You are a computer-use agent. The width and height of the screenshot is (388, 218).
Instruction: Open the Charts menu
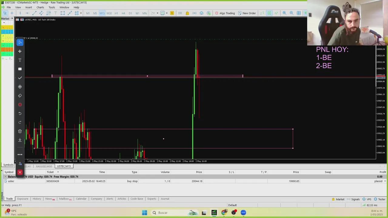[x=40, y=7]
